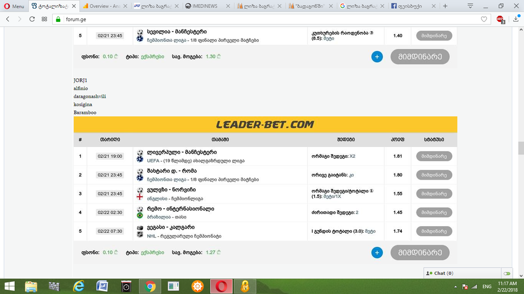Viewport: 524px width, 294px height.
Task: Click the blue plus button beside win 1.27
Action: (377, 253)
